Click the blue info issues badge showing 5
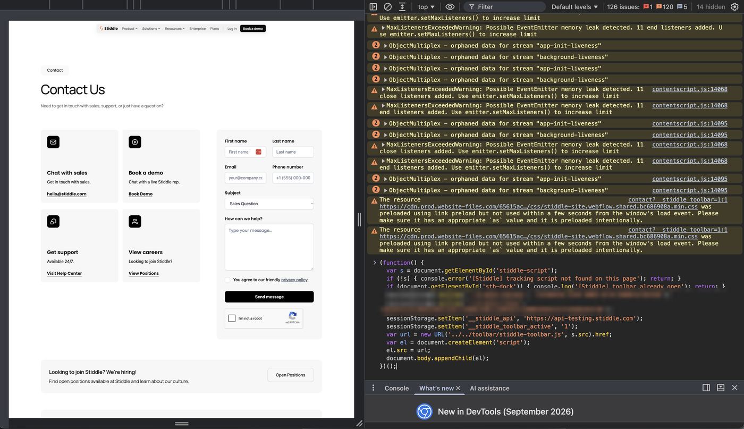Screen dimensions: 744x429 coord(682,7)
